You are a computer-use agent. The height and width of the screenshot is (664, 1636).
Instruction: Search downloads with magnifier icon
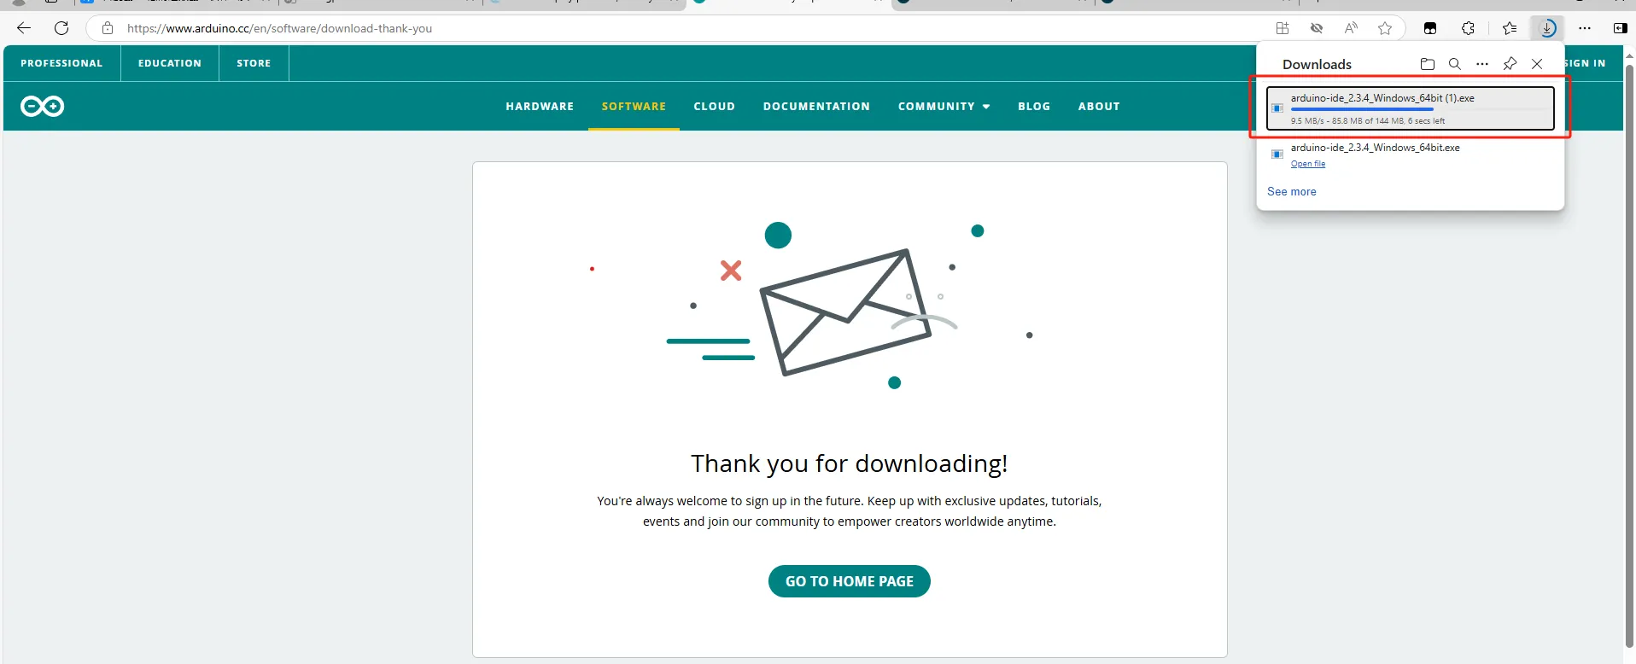[1455, 64]
